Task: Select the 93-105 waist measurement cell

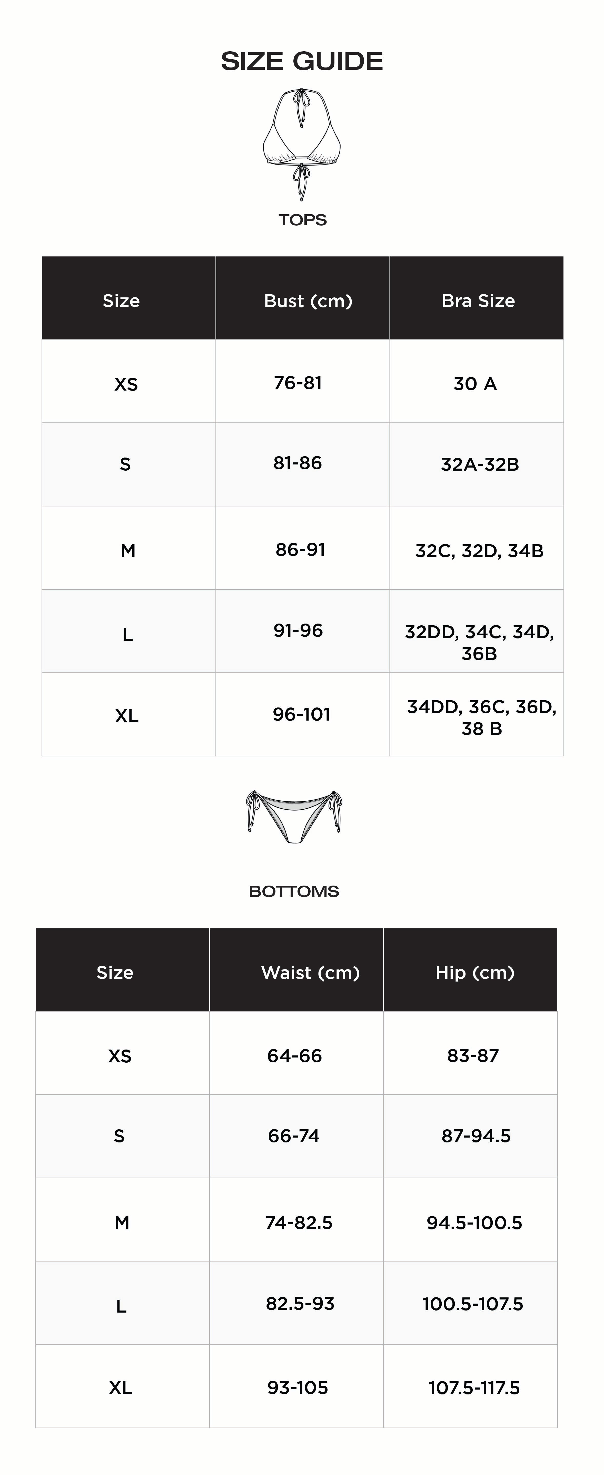Action: [x=298, y=1387]
